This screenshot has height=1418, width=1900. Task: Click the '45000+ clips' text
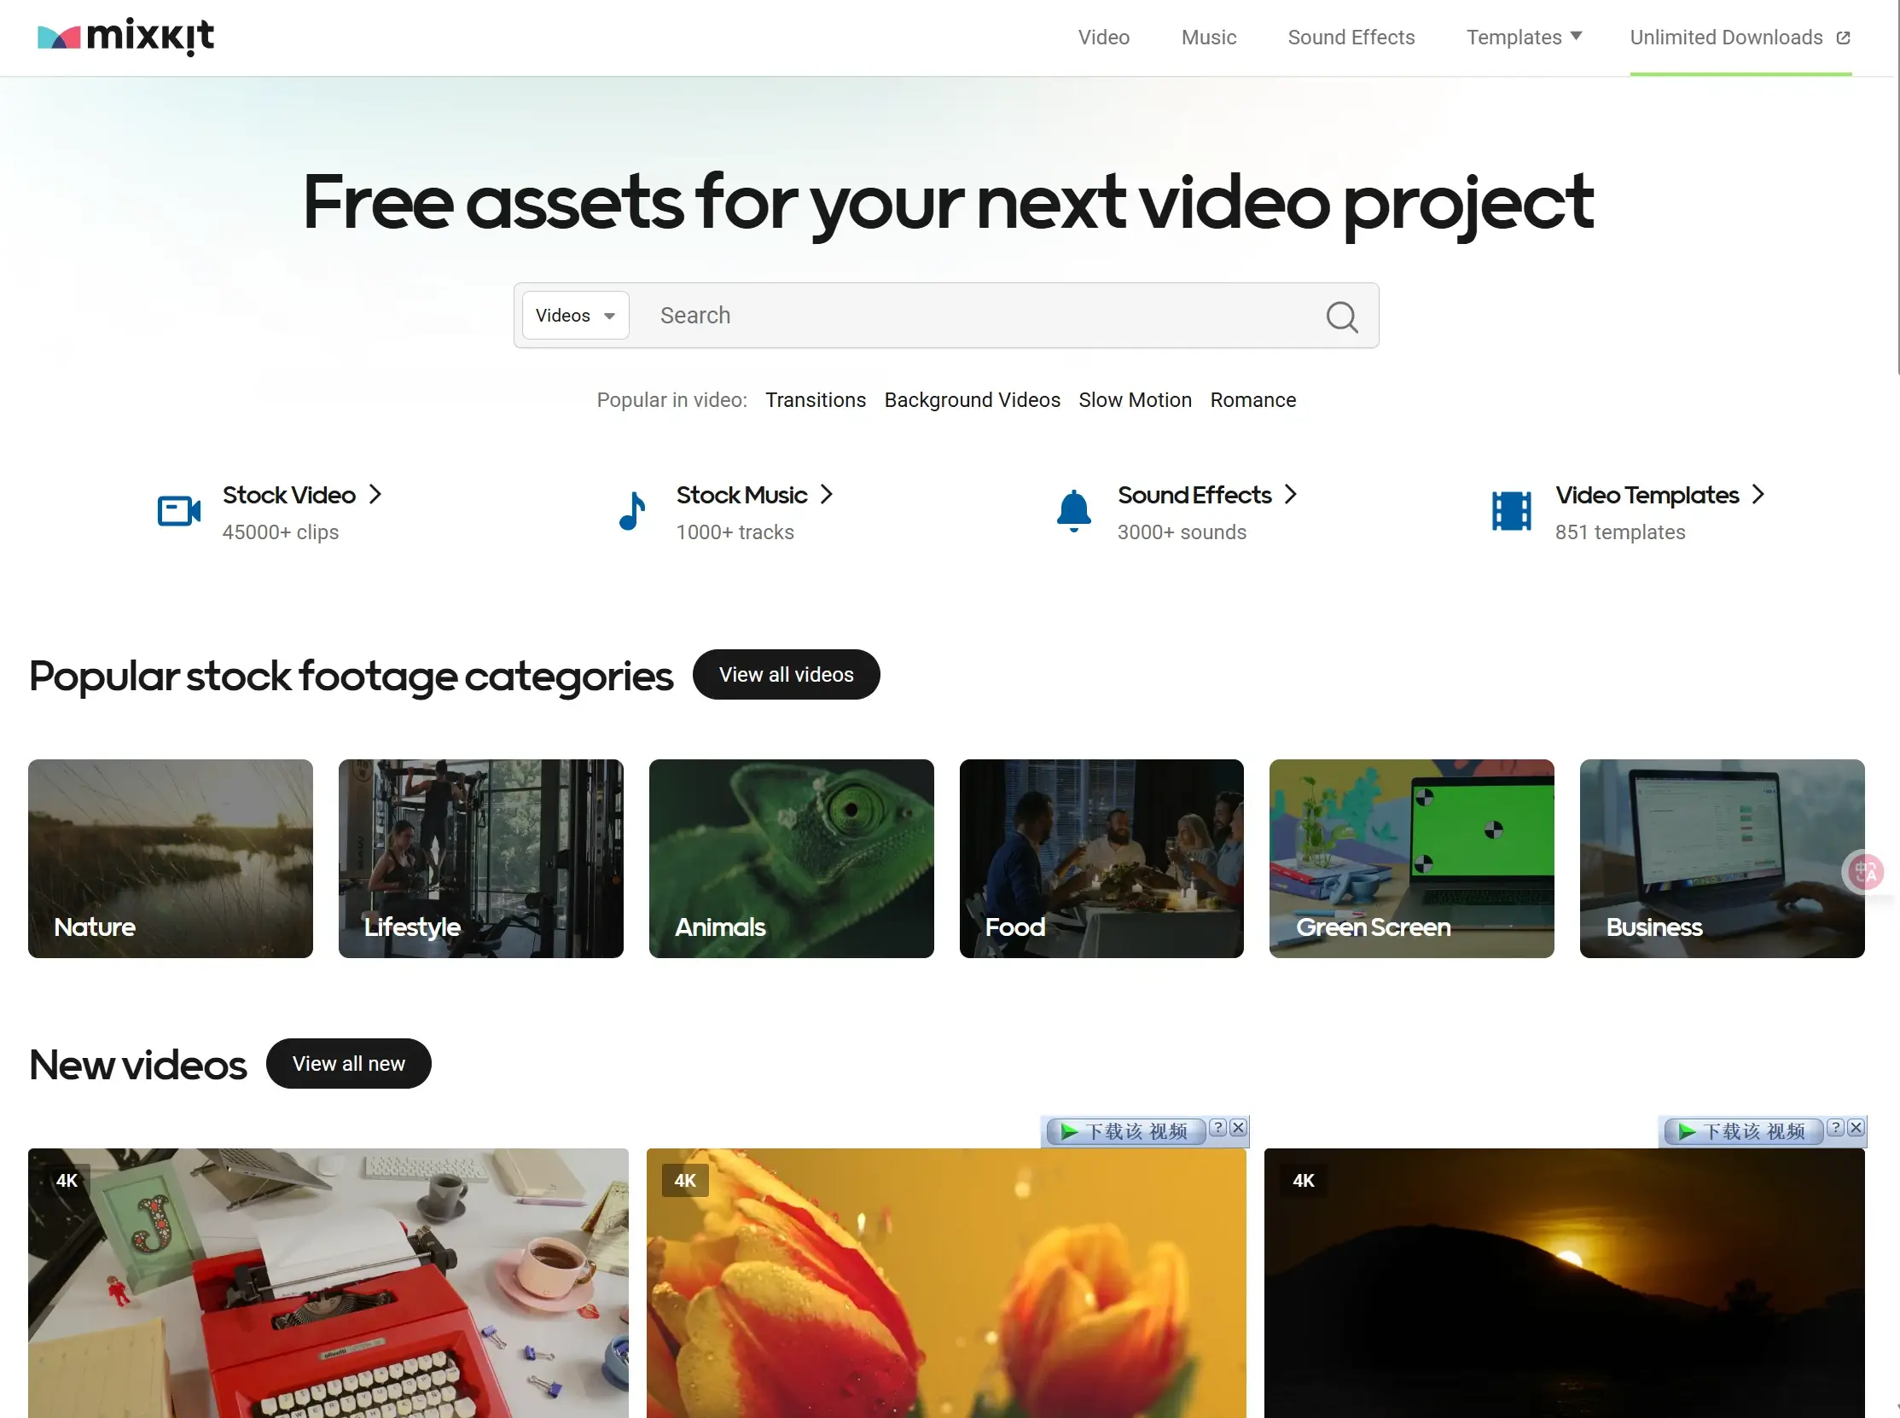point(281,532)
